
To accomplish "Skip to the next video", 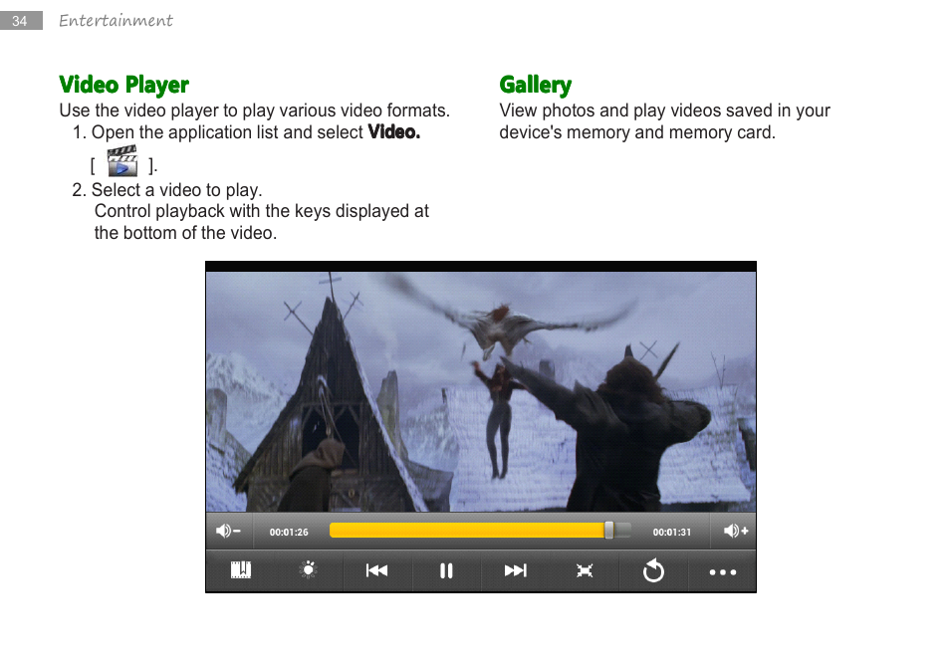I will click(516, 570).
